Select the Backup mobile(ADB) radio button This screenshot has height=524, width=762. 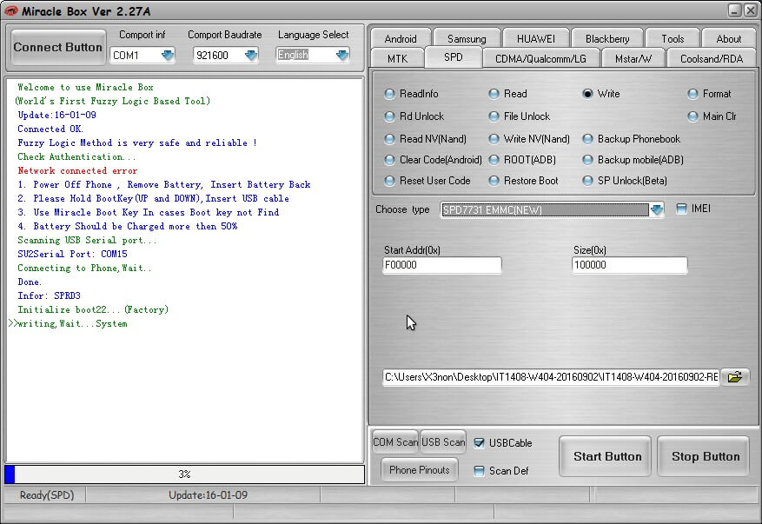tap(587, 160)
